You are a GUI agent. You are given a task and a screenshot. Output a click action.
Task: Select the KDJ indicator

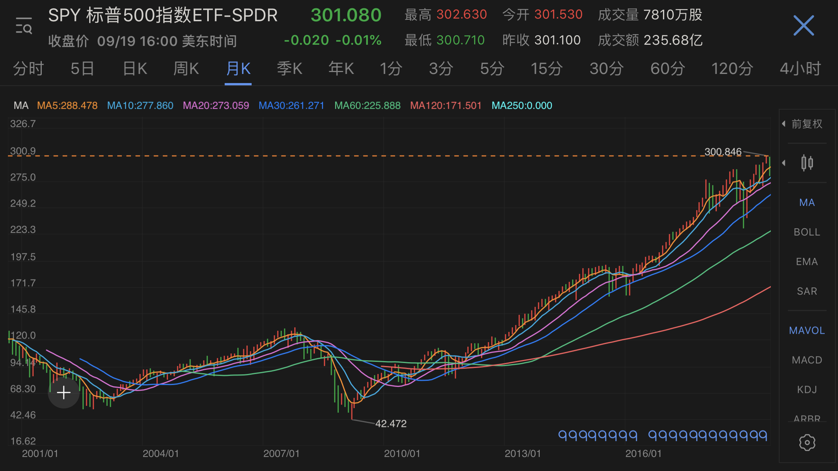(807, 389)
